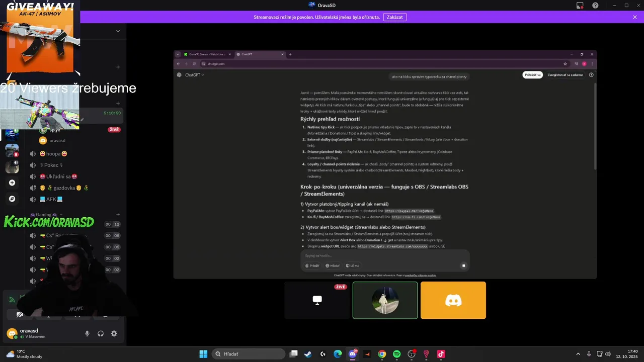Click the streamed browser reload icon
The height and width of the screenshot is (362, 644).
coord(194,64)
